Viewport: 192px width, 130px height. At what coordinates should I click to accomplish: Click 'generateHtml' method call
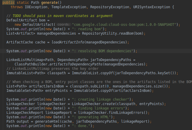click(x=47, y=121)
